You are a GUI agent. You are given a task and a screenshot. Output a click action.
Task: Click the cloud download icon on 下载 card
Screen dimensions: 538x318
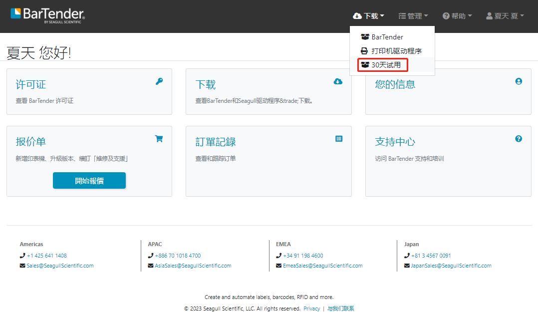[x=338, y=81]
